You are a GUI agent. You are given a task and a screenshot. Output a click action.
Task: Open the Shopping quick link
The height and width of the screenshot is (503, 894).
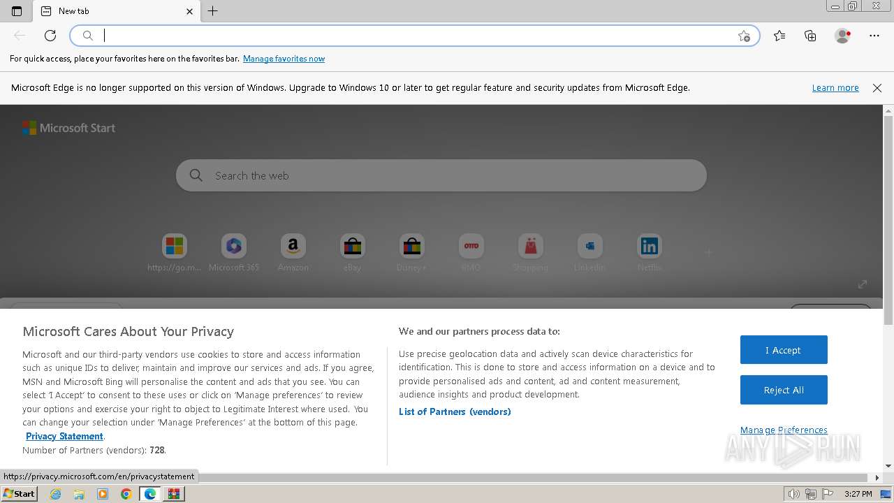point(530,252)
